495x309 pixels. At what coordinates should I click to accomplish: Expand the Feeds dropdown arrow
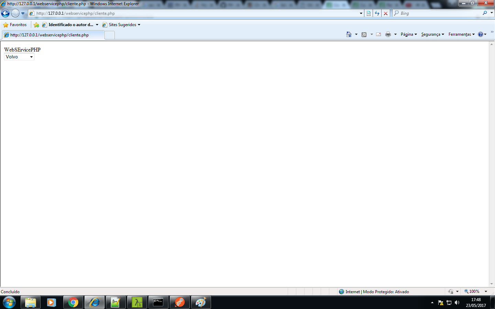point(372,34)
